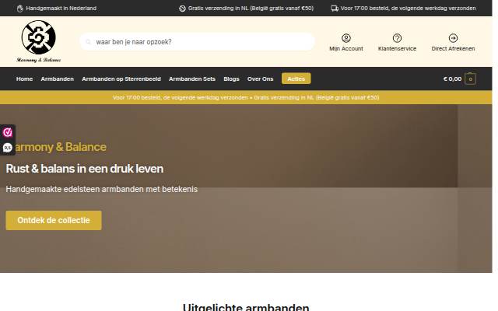Open the Blogs menu item
Viewport: 498px width, 311px height.
[231, 79]
